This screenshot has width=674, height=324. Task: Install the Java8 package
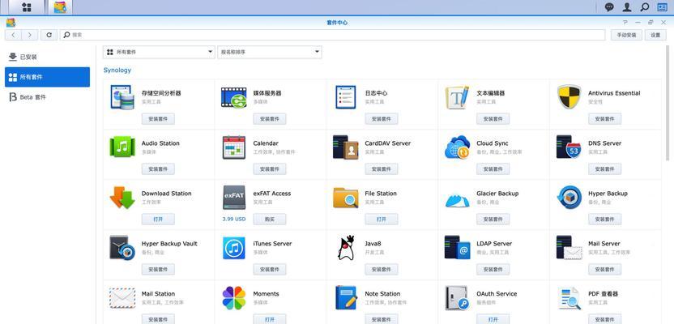[x=382, y=270]
